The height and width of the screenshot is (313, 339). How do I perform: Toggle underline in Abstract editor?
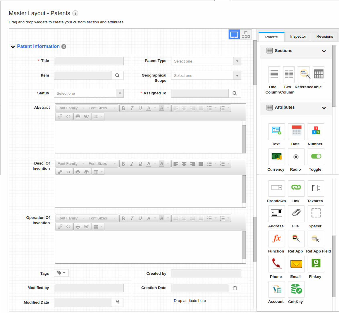click(140, 108)
